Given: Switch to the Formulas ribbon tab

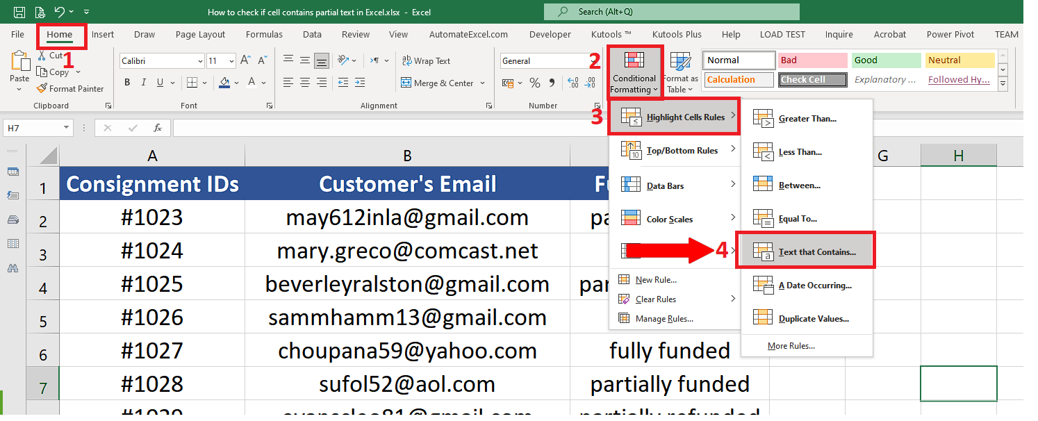Looking at the screenshot, I should point(264,34).
